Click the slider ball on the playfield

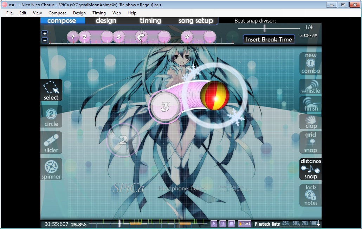point(215,96)
